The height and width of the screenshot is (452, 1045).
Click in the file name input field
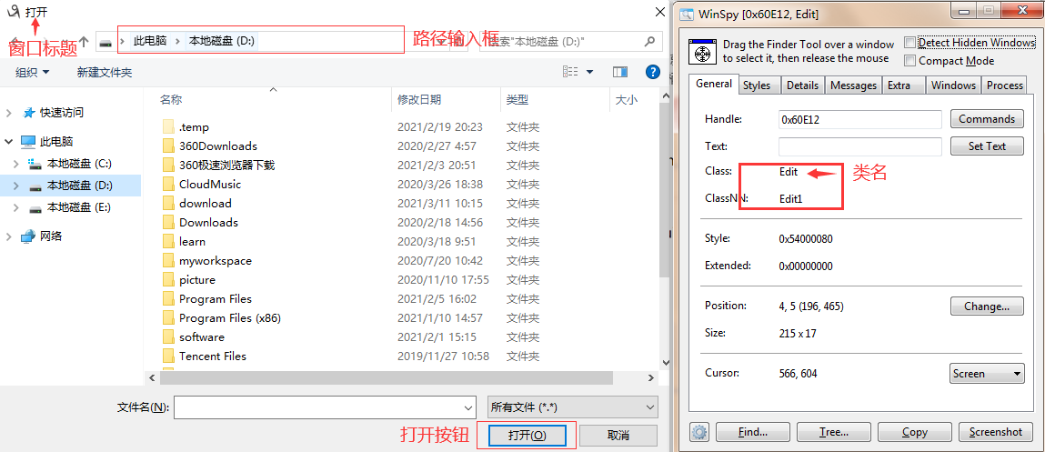click(x=317, y=407)
